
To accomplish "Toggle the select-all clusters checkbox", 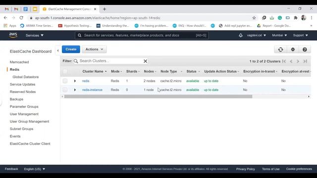I will click(65, 71).
